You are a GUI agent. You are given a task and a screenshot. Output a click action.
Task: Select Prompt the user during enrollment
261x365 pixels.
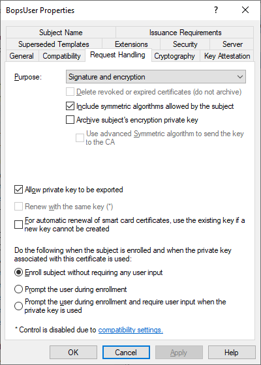[18, 289]
